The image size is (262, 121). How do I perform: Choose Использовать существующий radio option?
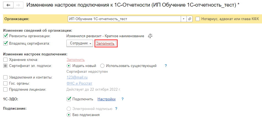point(102,66)
